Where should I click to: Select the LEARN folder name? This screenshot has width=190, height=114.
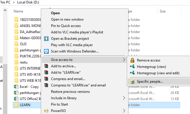click(x=25, y=105)
